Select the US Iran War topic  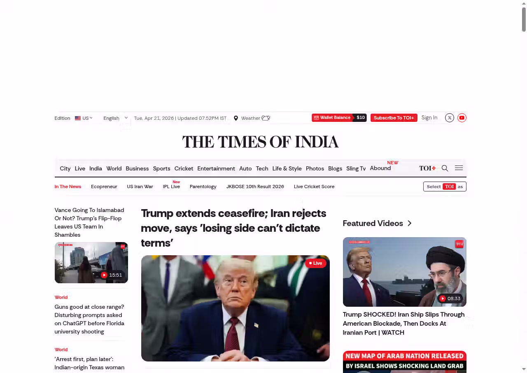[x=140, y=186]
